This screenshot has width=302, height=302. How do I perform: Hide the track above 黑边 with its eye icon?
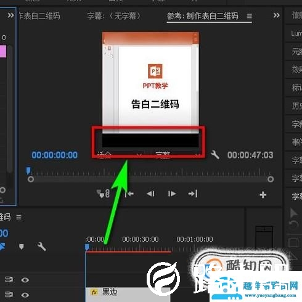pos(25,280)
